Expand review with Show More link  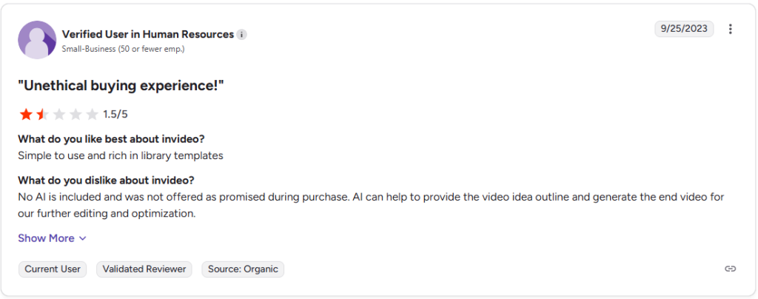click(x=46, y=238)
